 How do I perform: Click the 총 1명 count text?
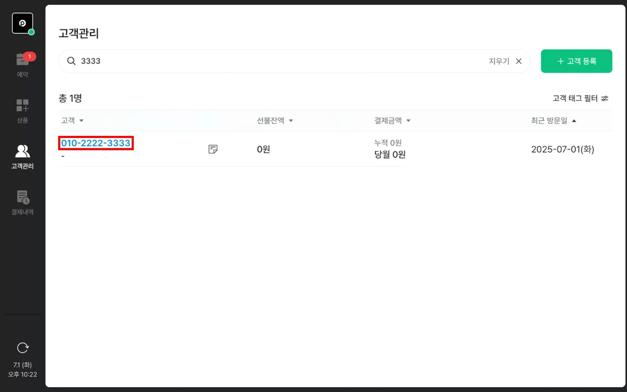[70, 98]
